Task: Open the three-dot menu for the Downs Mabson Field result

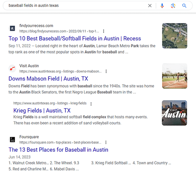Action: coord(106,71)
